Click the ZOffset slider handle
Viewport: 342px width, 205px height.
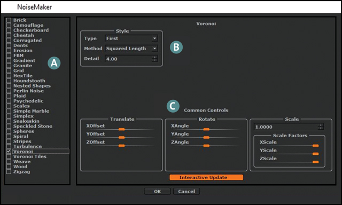(122, 146)
